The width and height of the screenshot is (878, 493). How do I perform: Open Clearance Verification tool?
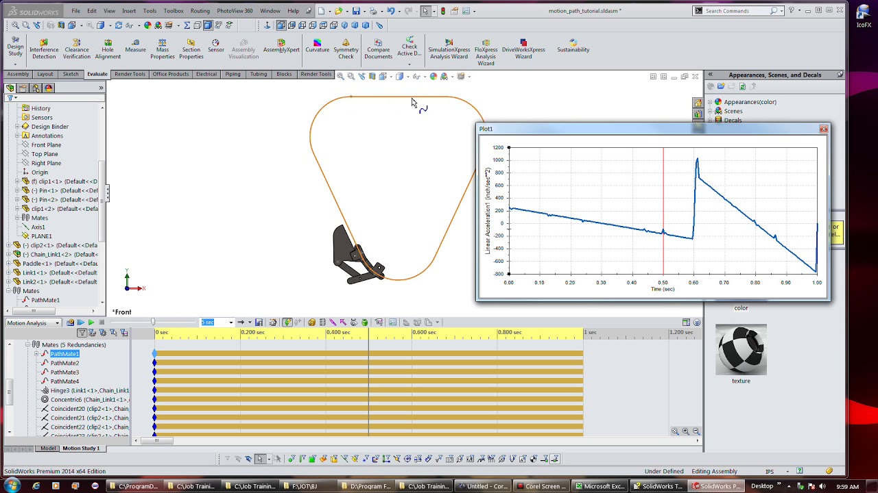click(x=77, y=49)
